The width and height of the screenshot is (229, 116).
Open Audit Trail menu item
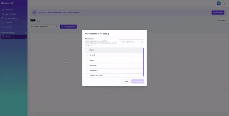click(x=9, y=23)
